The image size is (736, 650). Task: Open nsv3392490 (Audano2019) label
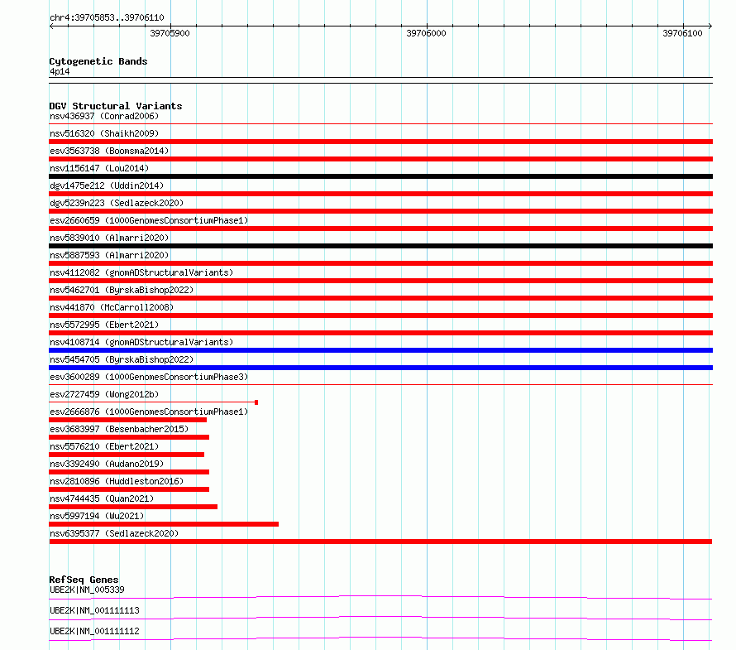pyautogui.click(x=107, y=464)
